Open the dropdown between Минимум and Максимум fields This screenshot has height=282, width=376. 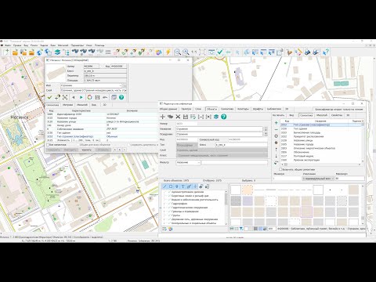[x=318, y=179]
